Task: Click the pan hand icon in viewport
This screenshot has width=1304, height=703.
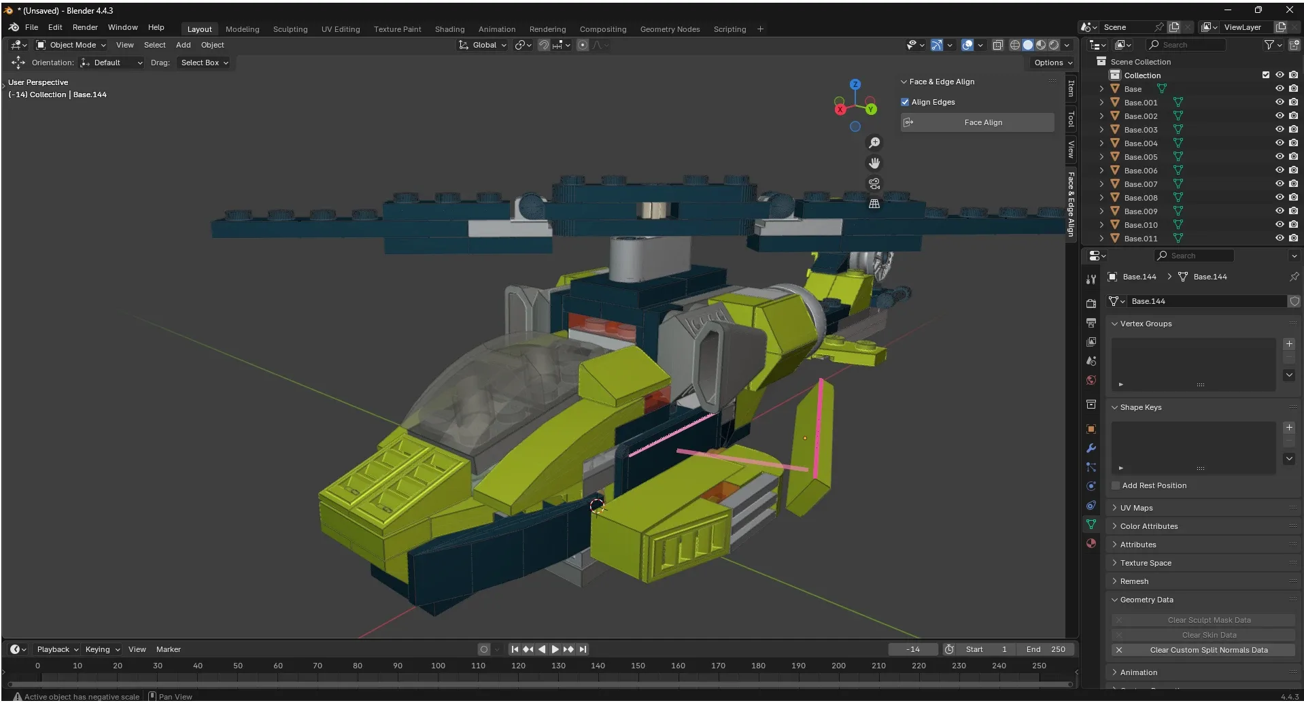Action: [874, 163]
